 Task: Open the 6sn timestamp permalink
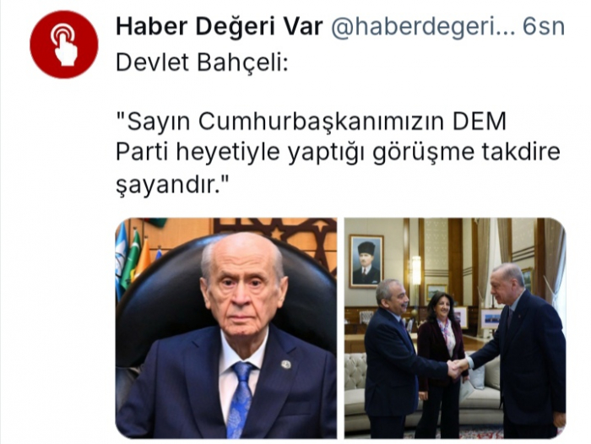point(544,27)
